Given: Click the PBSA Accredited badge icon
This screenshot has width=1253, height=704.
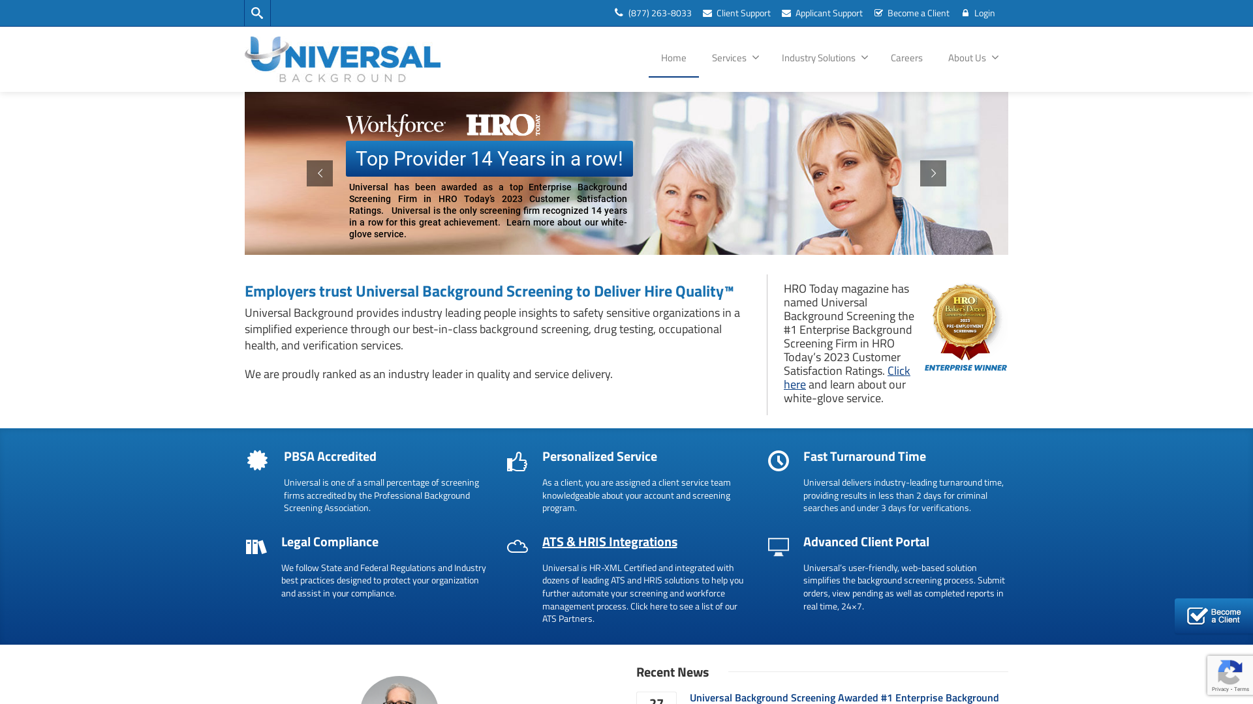Looking at the screenshot, I should click(256, 460).
